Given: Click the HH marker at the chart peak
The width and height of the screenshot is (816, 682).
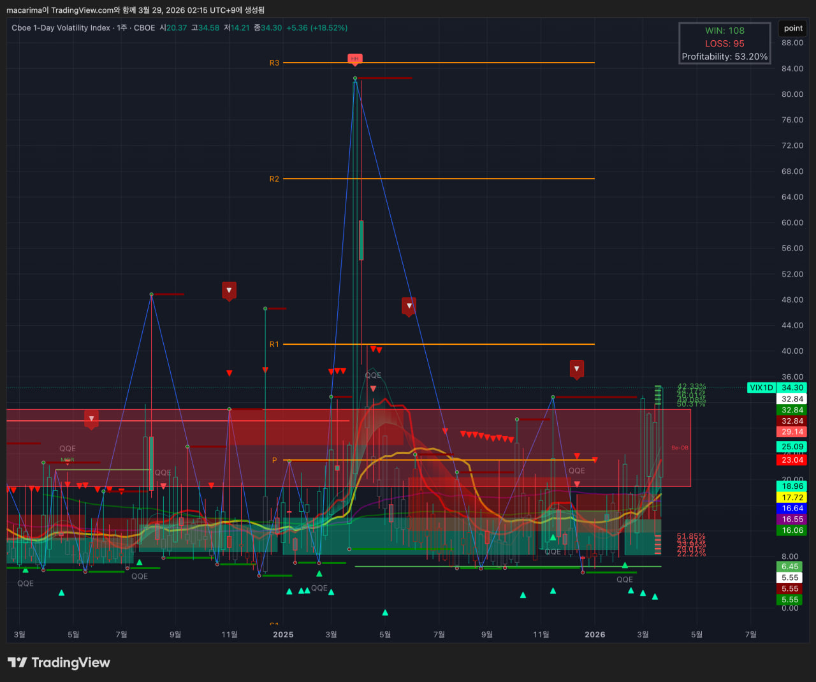Looking at the screenshot, I should (355, 59).
